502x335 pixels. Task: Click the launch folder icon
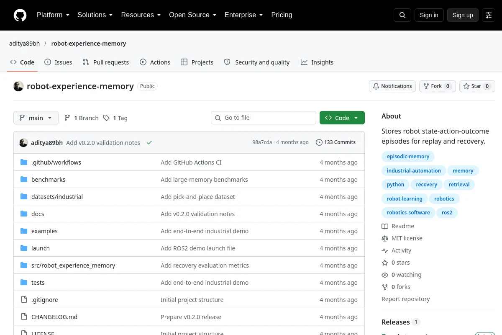point(24,248)
